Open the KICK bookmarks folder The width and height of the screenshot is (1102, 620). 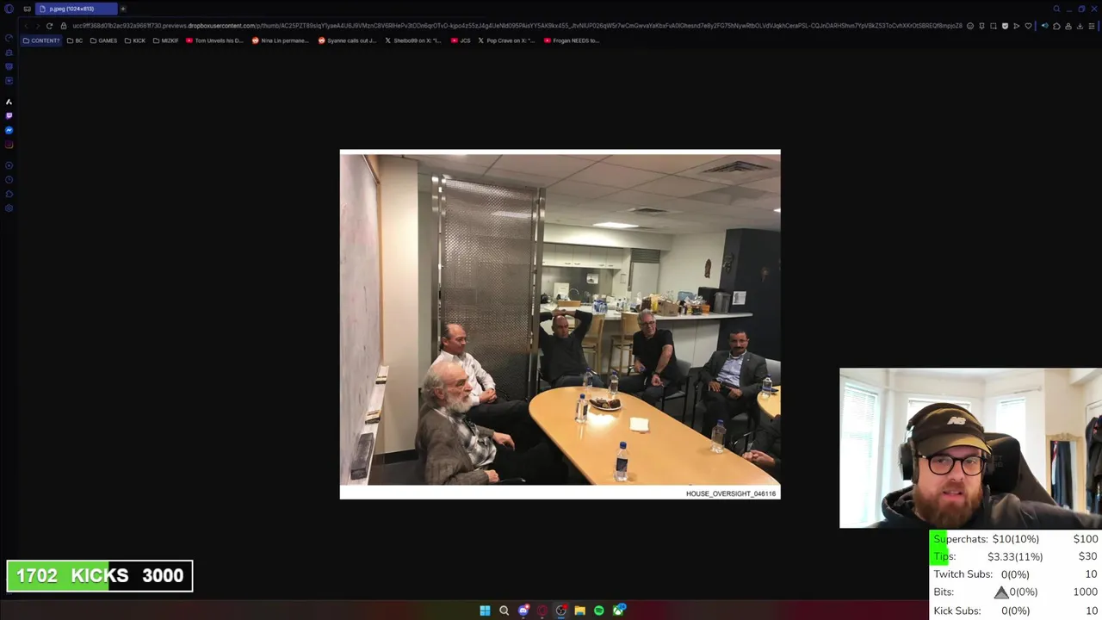pyautogui.click(x=135, y=40)
